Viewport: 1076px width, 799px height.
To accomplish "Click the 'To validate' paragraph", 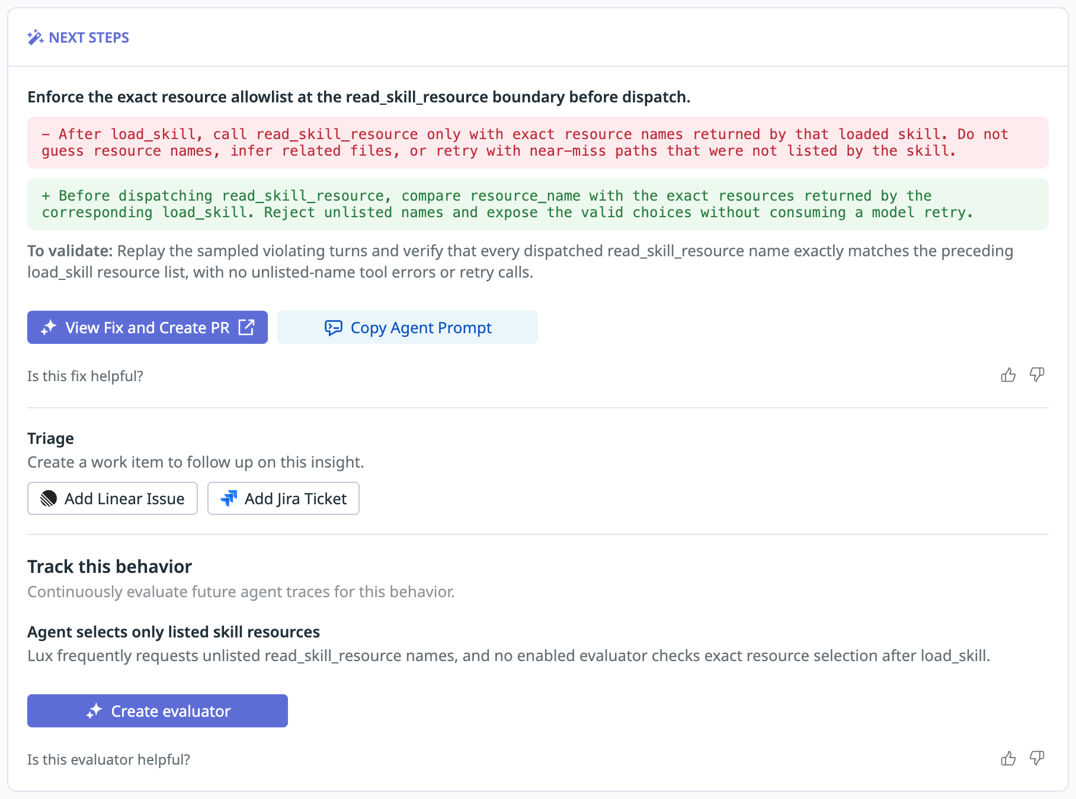I will pos(520,262).
